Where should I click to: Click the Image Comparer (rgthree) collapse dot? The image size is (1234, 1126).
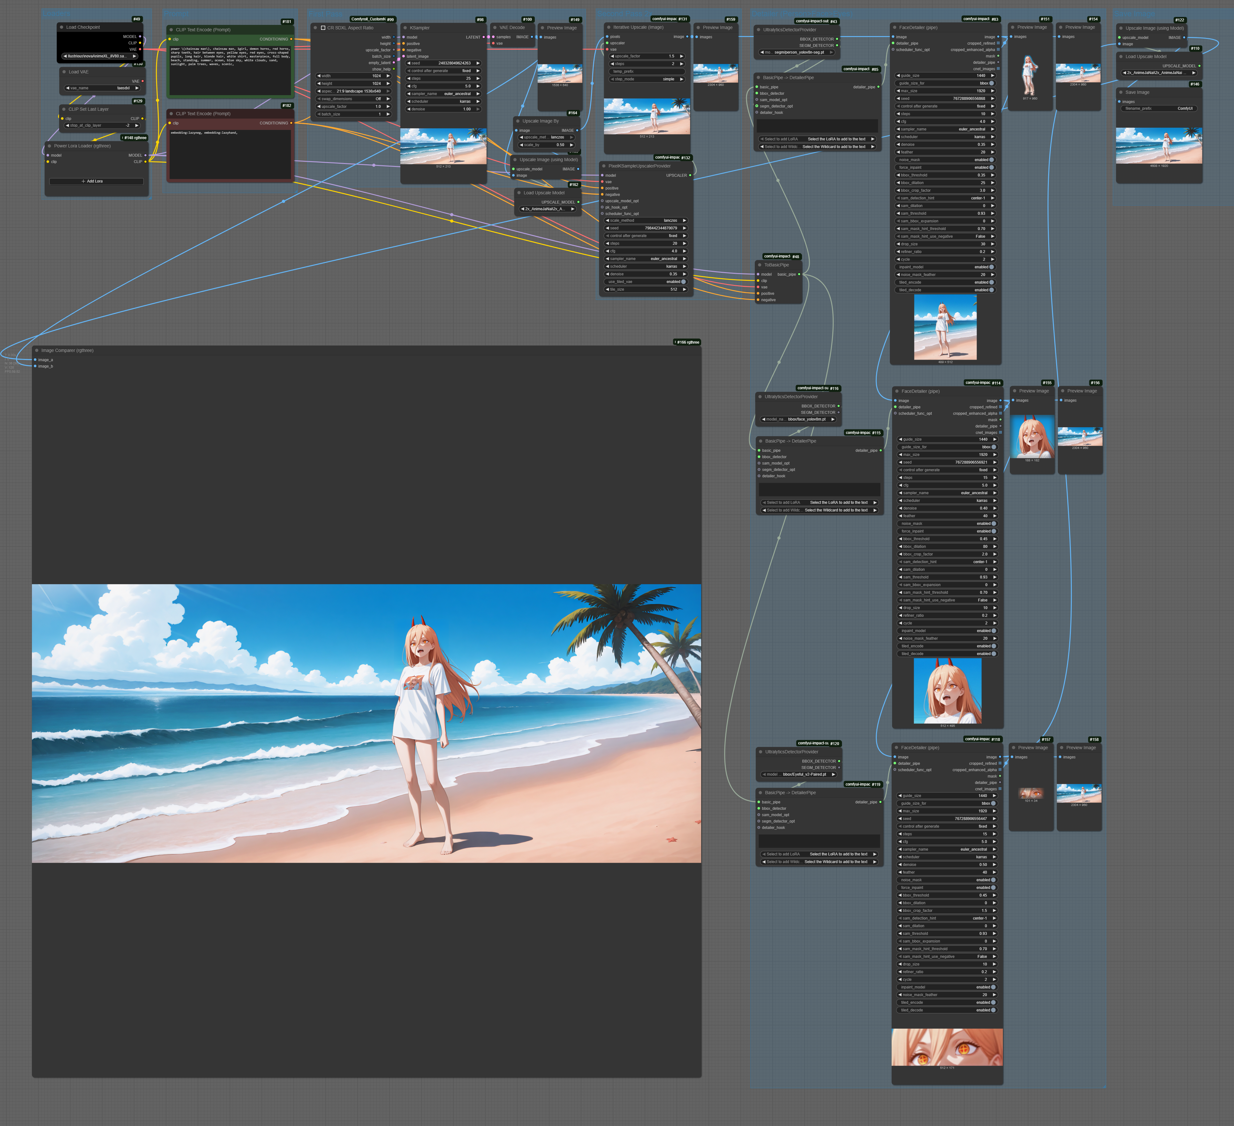coord(37,351)
